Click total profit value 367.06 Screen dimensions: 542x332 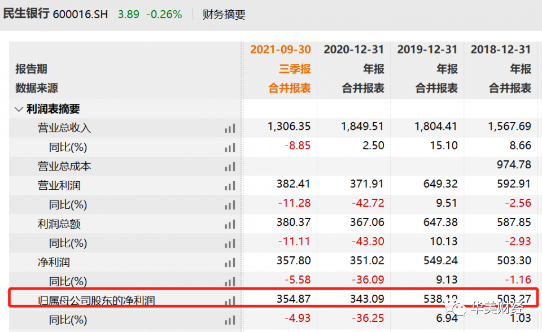tap(367, 222)
